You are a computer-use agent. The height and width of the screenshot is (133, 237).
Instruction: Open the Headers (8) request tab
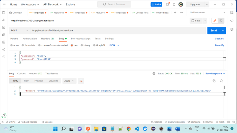click(47, 39)
